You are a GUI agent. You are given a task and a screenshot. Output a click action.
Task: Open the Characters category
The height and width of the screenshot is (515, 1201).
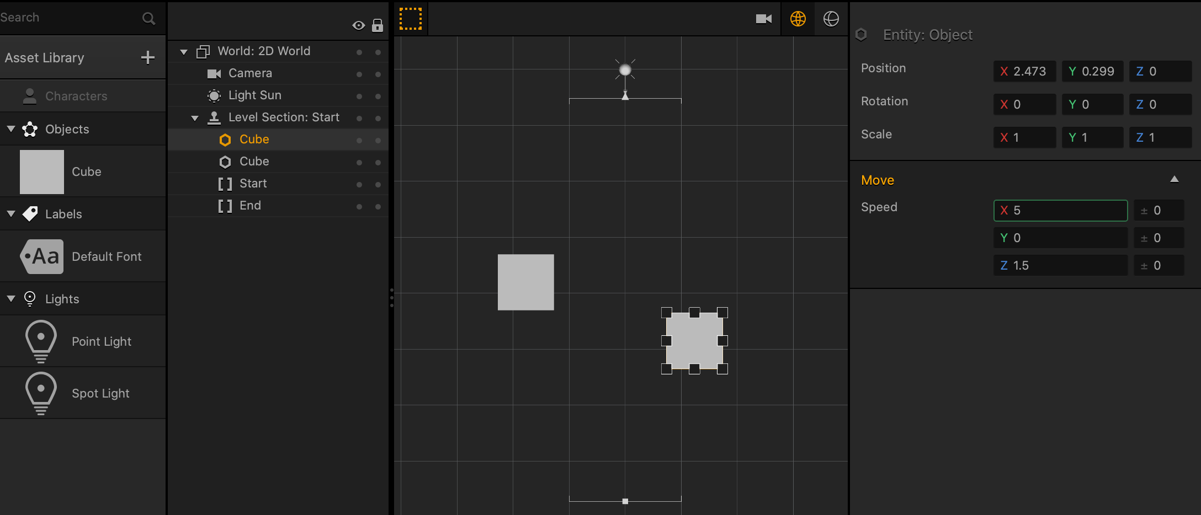click(x=83, y=96)
